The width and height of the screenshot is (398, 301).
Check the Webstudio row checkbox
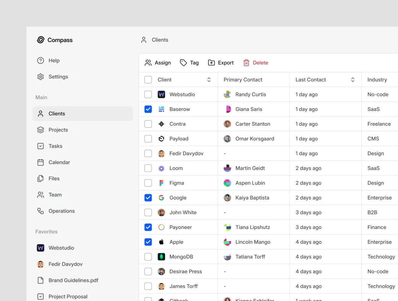(148, 94)
